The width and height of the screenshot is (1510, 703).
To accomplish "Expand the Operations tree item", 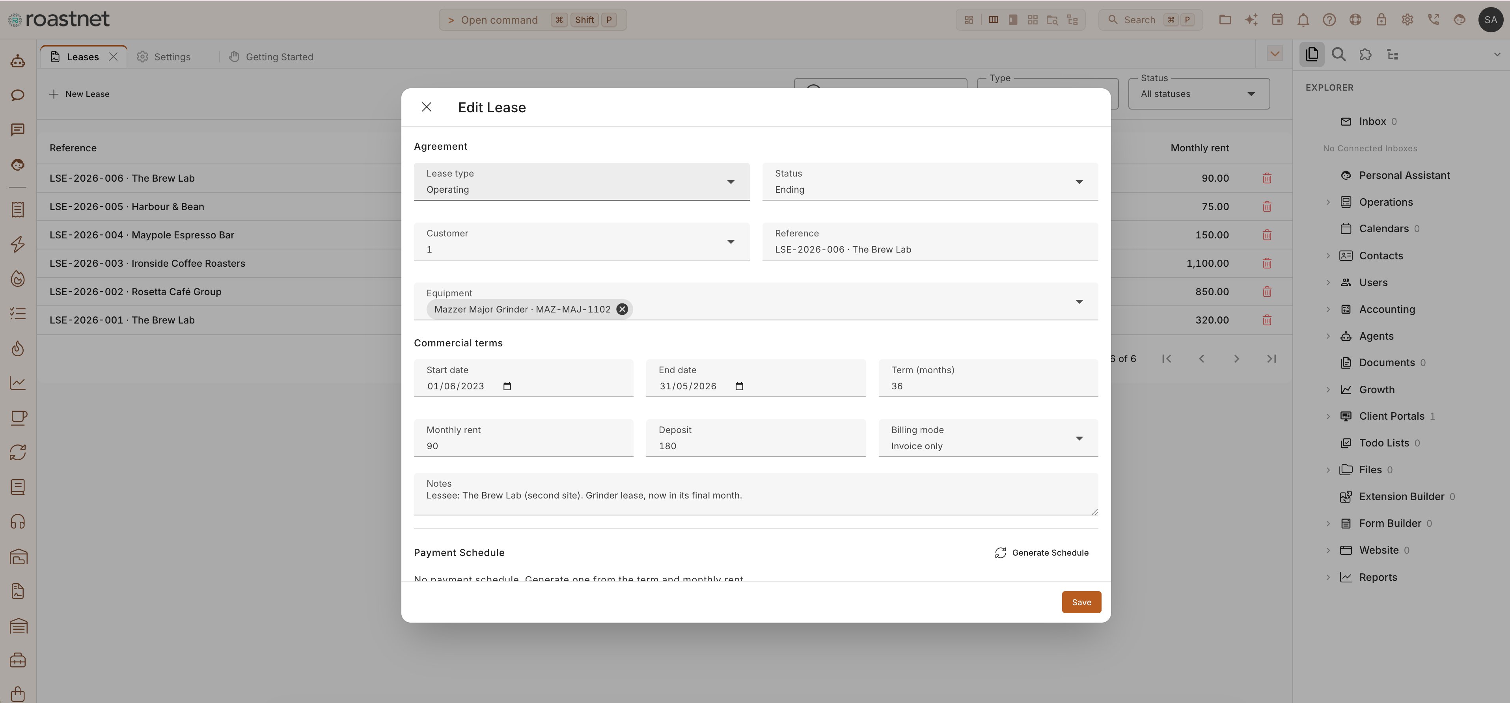I will click(1328, 202).
